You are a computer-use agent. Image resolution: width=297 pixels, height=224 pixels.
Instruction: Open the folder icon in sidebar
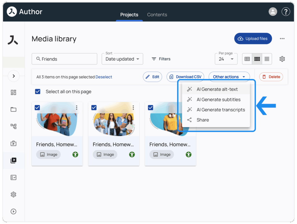(x=13, y=110)
